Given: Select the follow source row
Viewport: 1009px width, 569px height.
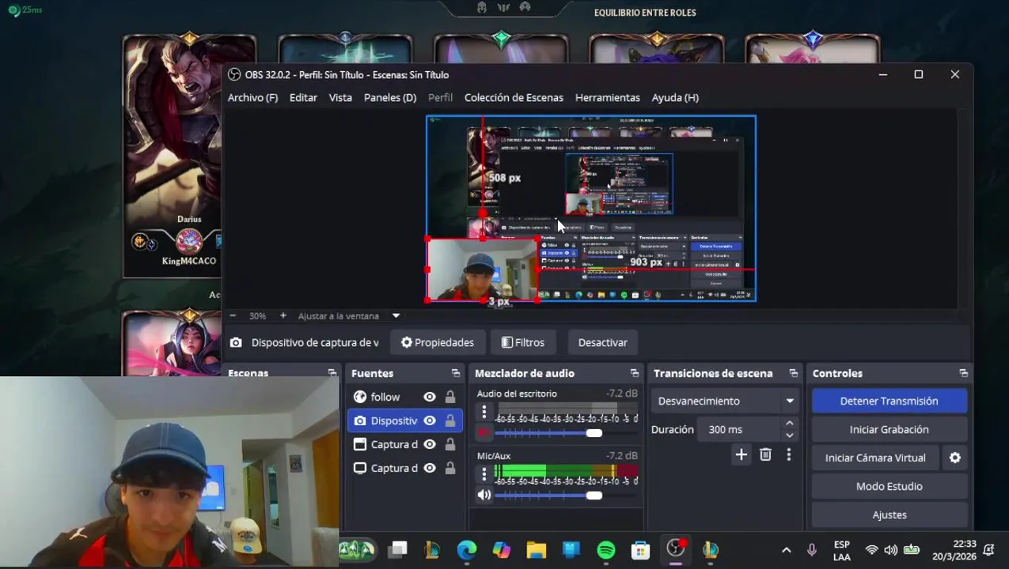Looking at the screenshot, I should pos(404,397).
